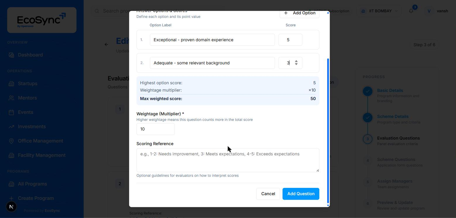
Task: Click the scrollbar up arrow in dialog
Action: pyautogui.click(x=328, y=13)
